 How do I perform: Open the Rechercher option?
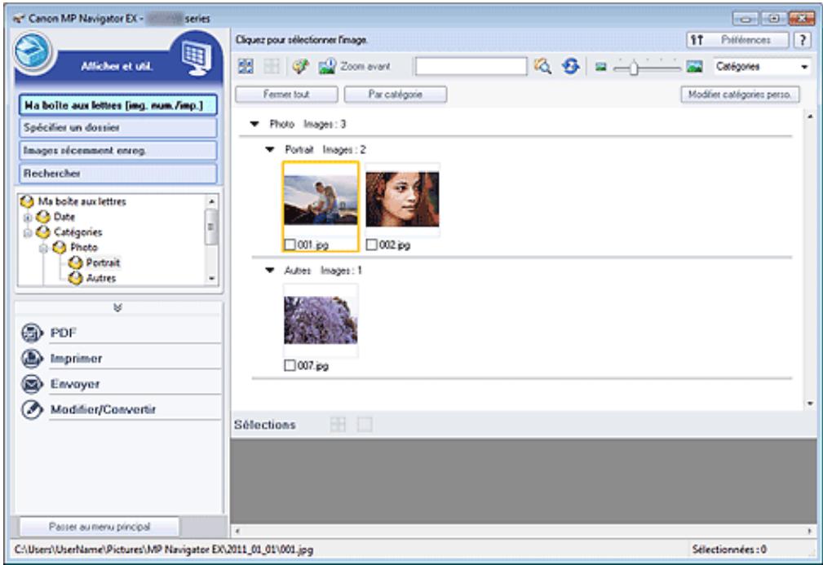point(118,173)
